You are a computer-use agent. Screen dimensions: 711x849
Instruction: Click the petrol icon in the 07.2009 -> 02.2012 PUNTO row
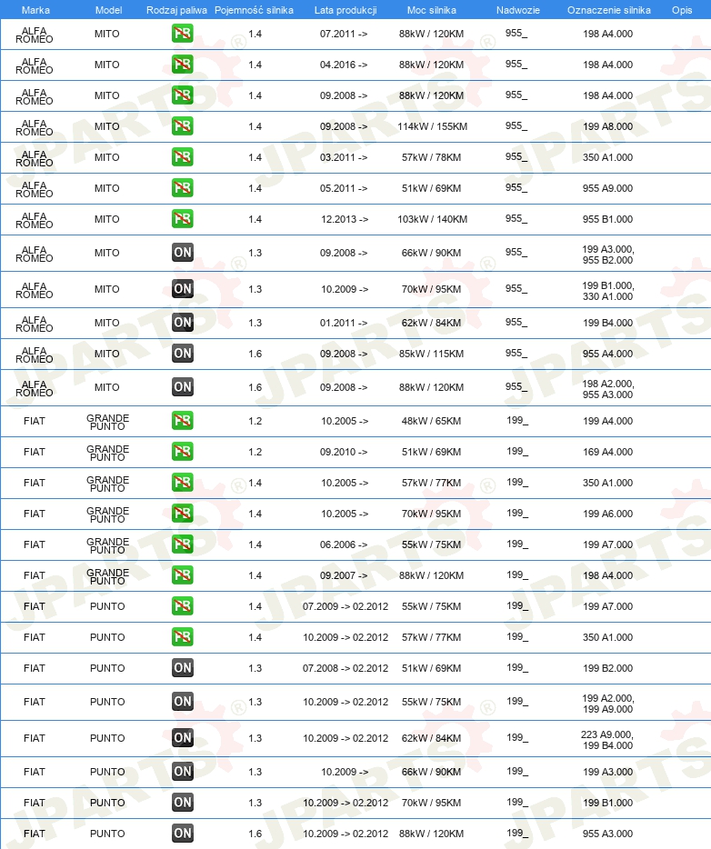point(182,605)
